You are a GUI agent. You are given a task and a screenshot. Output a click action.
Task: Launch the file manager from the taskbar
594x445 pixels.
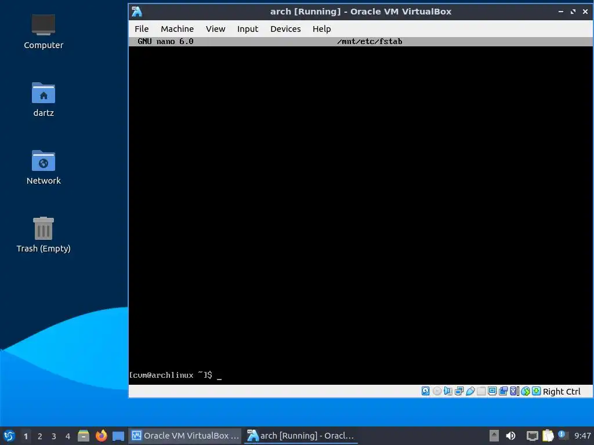click(84, 436)
